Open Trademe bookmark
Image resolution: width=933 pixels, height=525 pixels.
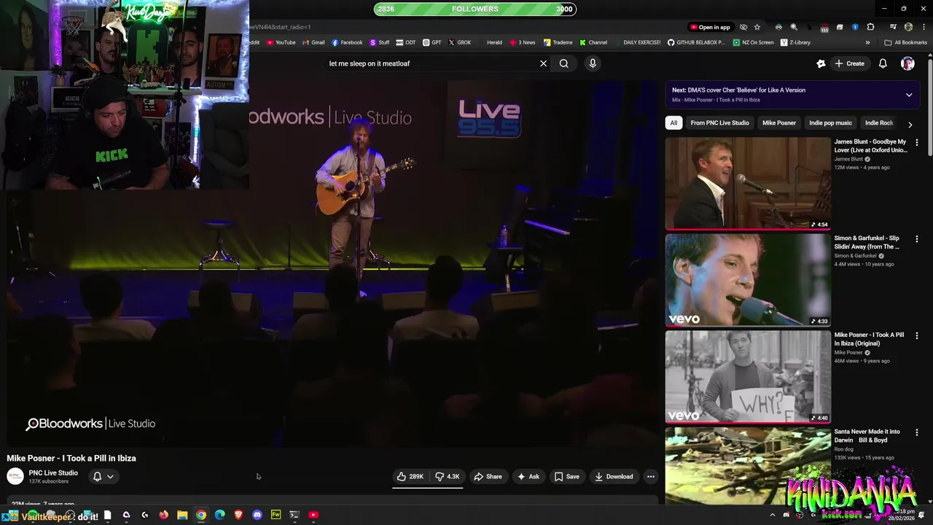(558, 42)
